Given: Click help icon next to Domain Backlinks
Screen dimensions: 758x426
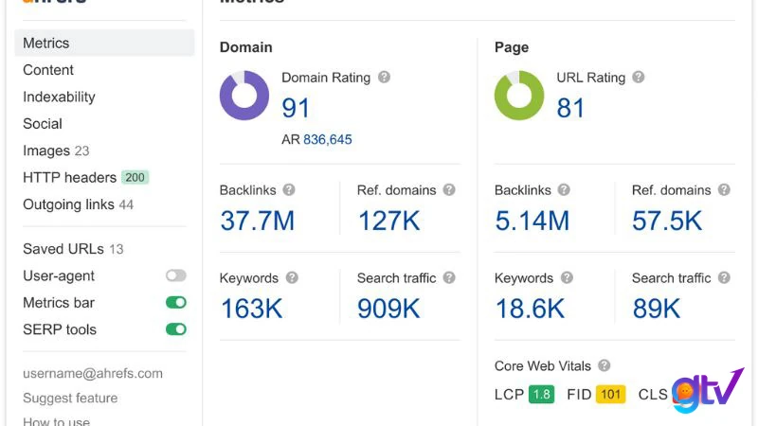Looking at the screenshot, I should coord(289,190).
